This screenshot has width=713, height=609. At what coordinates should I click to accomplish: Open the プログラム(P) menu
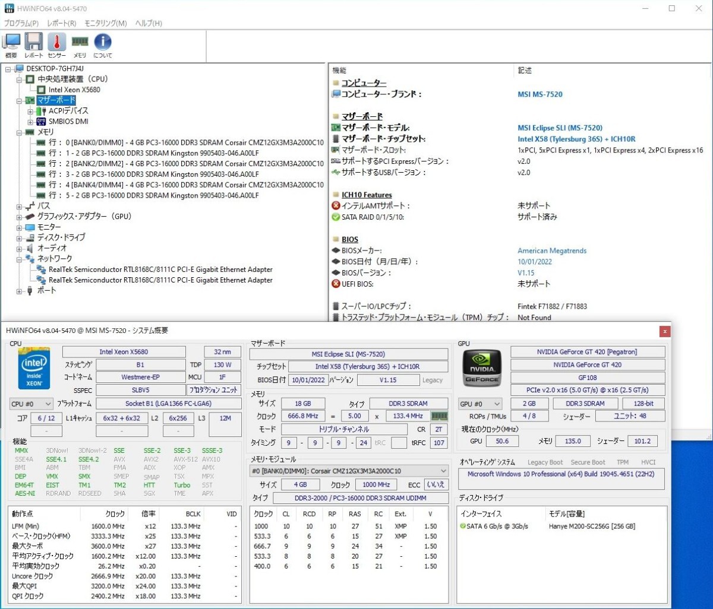coord(21,23)
